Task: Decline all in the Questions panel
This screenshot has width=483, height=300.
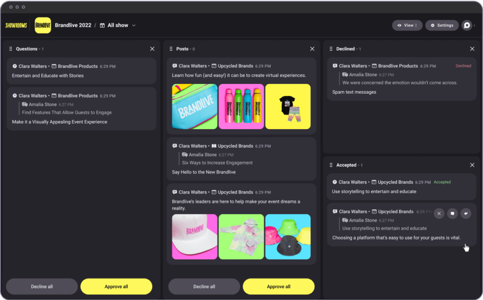Action: [x=42, y=286]
